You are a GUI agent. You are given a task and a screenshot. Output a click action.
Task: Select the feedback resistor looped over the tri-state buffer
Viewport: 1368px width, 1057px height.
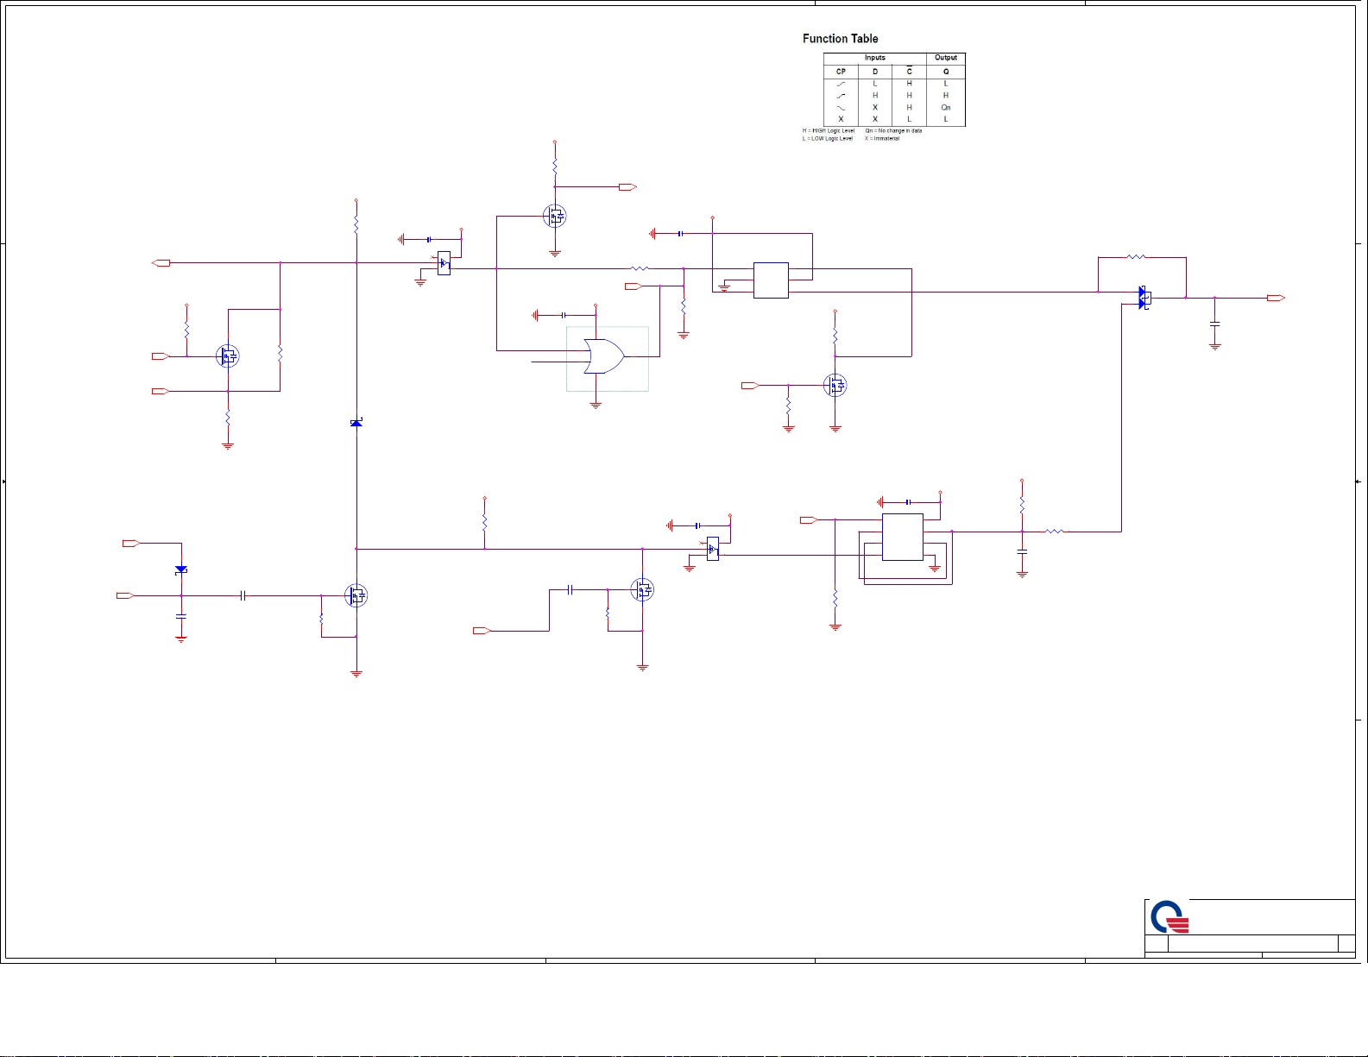coord(1136,257)
